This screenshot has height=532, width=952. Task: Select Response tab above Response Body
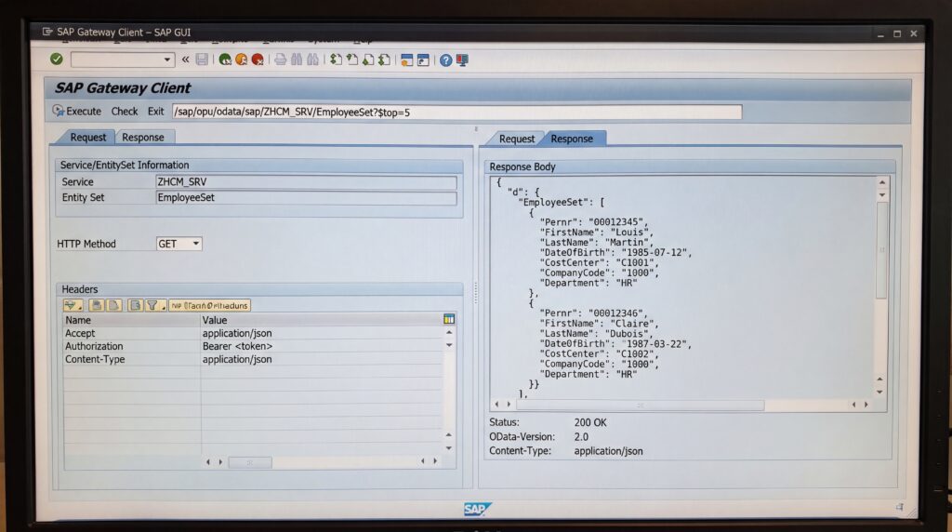(572, 139)
